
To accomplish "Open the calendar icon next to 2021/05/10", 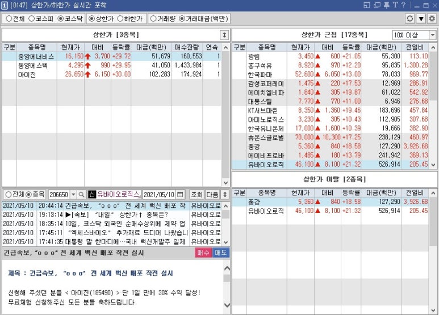I will pyautogui.click(x=180, y=194).
